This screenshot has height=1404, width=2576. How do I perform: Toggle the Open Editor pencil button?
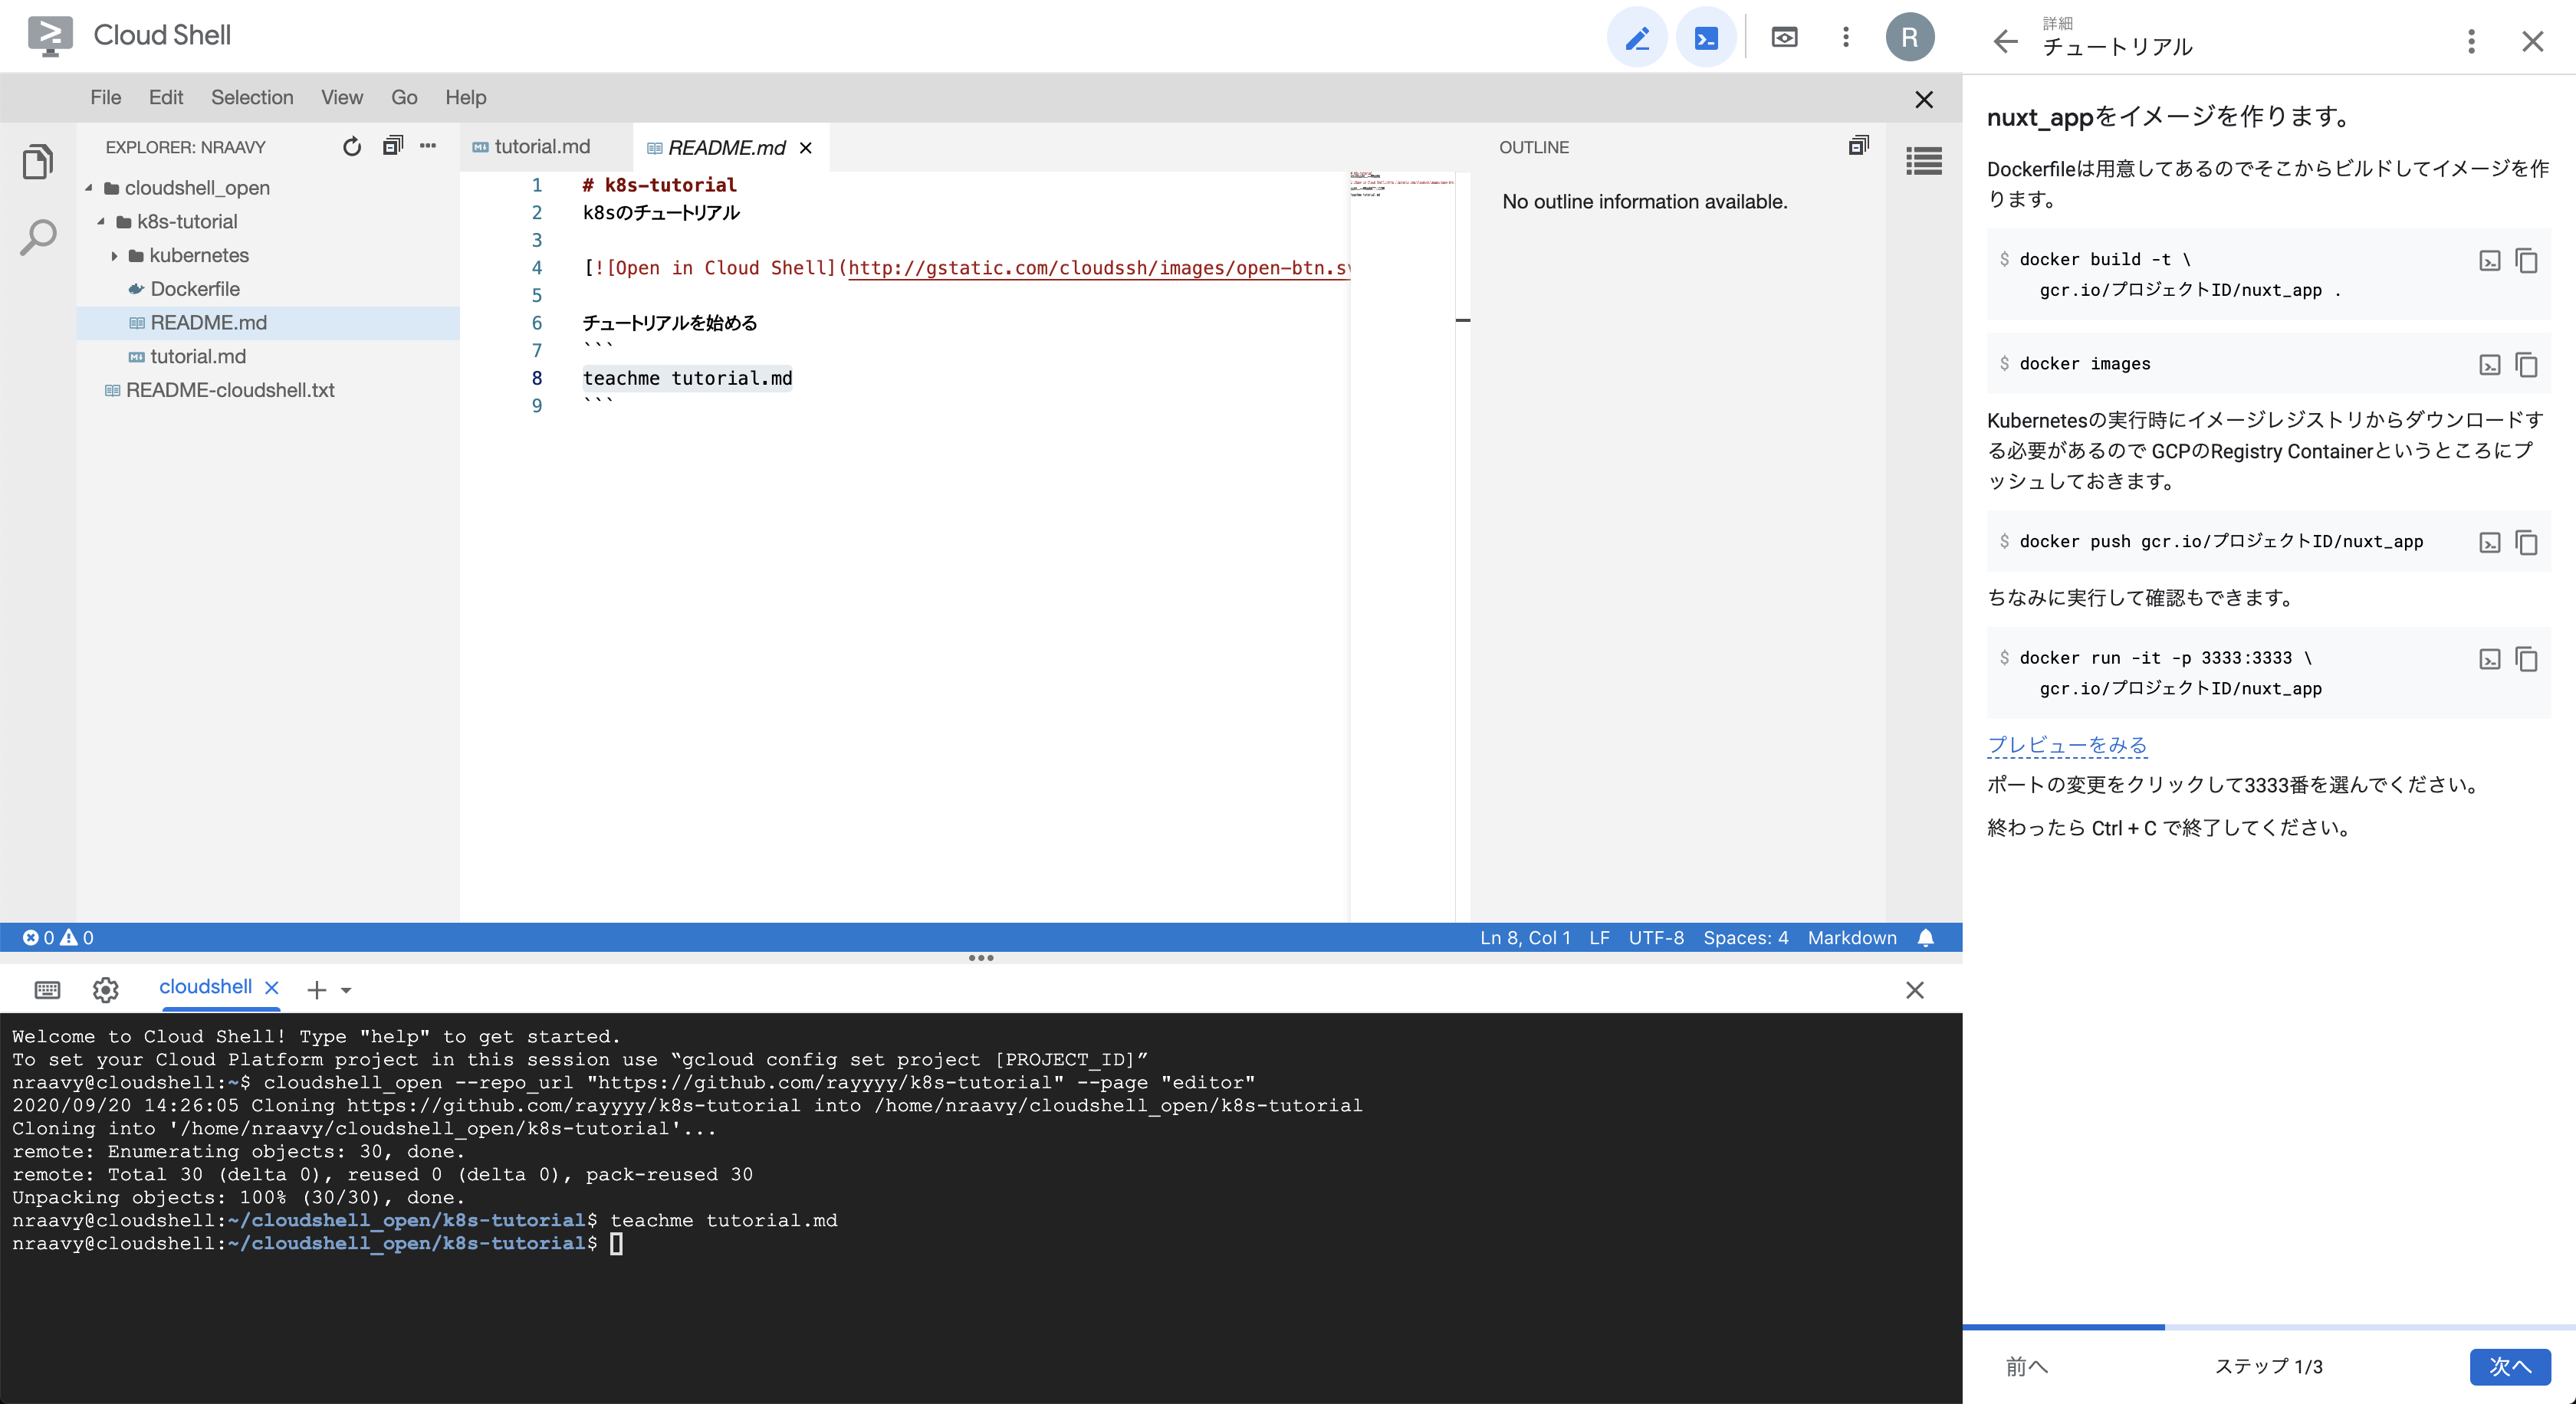pyautogui.click(x=1636, y=38)
